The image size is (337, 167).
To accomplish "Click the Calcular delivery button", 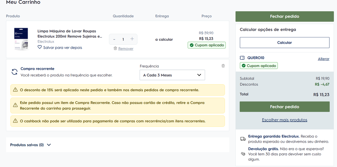I will 285,42.
